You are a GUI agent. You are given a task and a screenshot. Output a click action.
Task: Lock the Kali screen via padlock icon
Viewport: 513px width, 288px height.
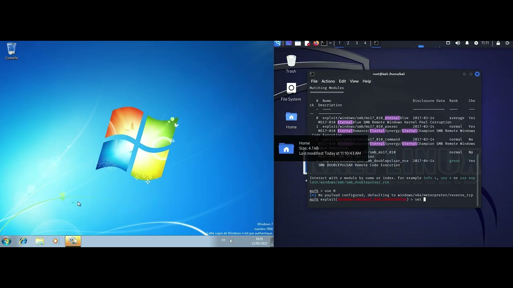coord(498,43)
